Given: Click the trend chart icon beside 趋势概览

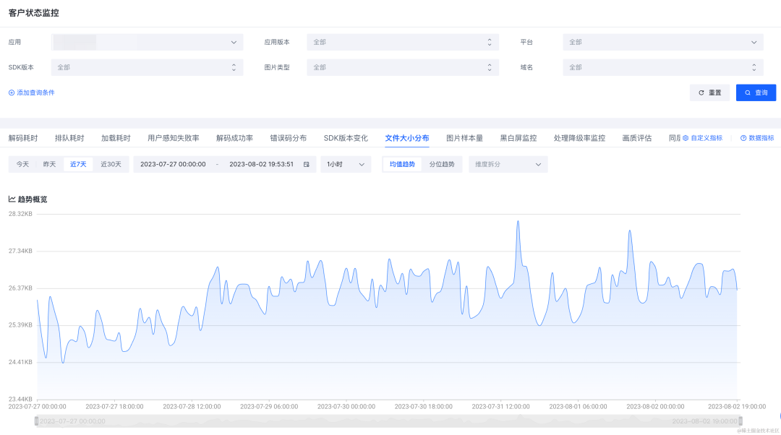Looking at the screenshot, I should [12, 199].
